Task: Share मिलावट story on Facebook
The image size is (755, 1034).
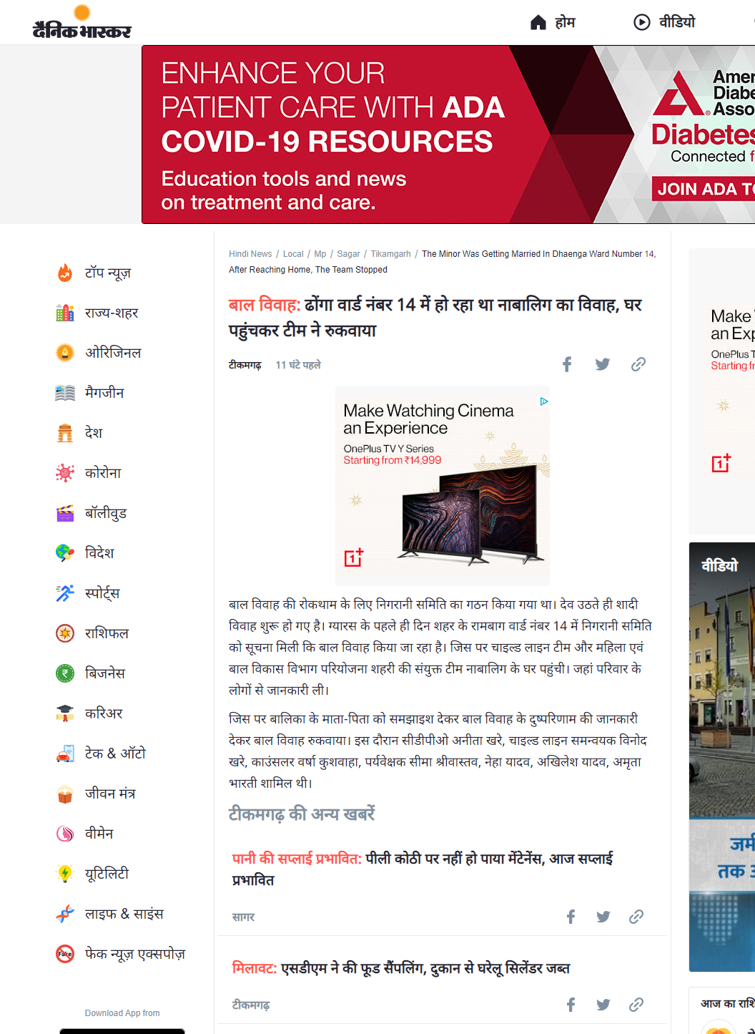Action: coord(571,1005)
